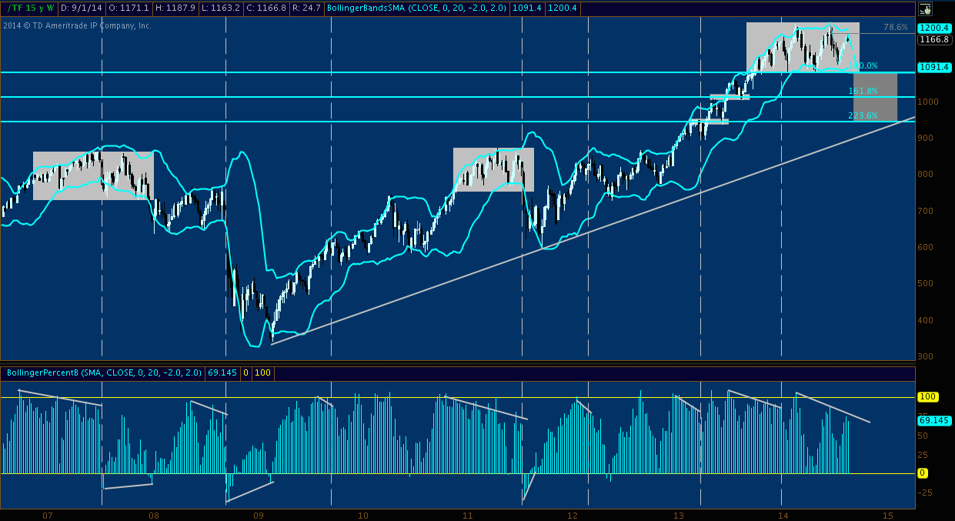Click the 78.6% Fibonacci level label
The height and width of the screenshot is (521, 955).
coord(896,26)
